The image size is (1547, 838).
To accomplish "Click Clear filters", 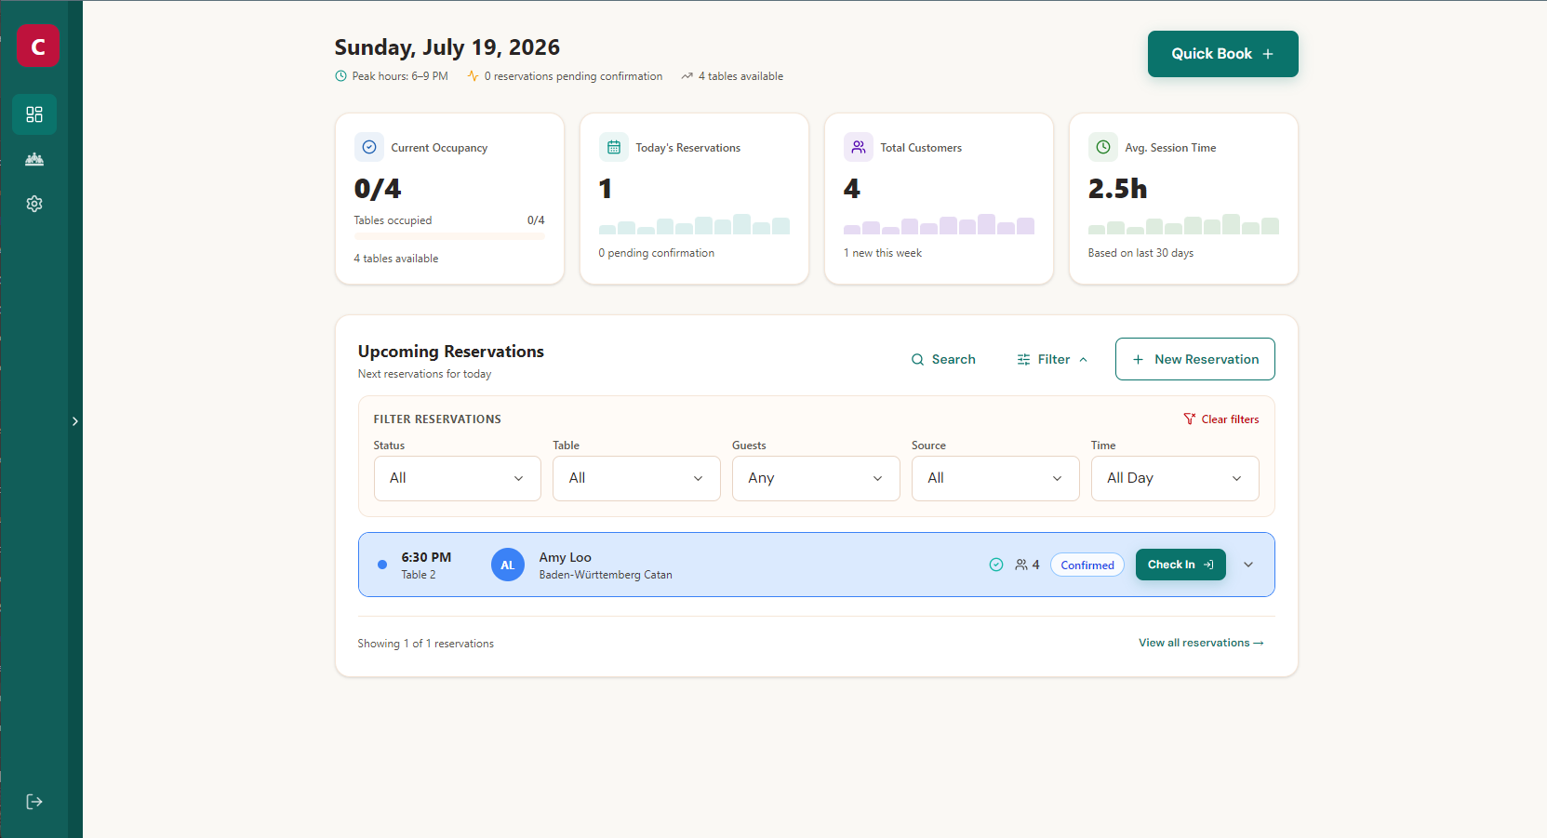I will pyautogui.click(x=1220, y=419).
